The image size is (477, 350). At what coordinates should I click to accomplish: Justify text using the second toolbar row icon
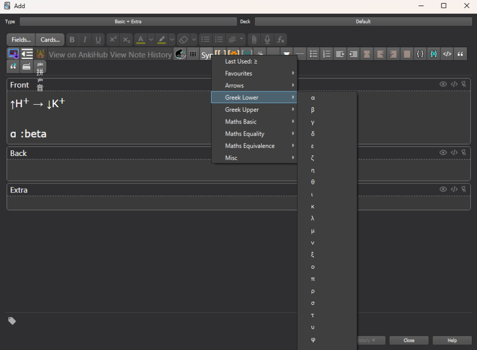tap(407, 54)
